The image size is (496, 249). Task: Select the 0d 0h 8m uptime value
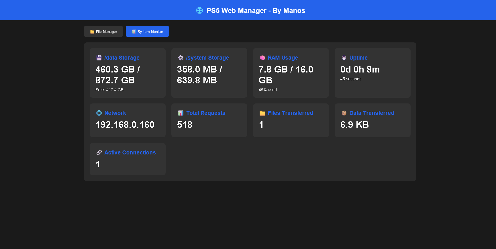pyautogui.click(x=360, y=70)
